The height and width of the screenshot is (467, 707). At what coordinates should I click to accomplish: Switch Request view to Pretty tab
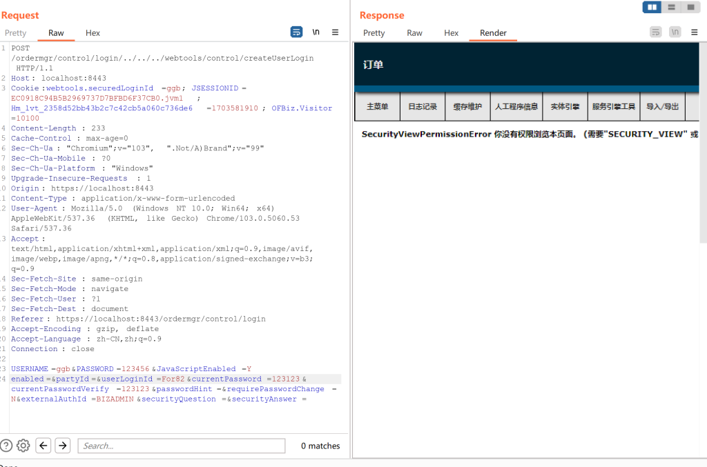click(x=15, y=33)
